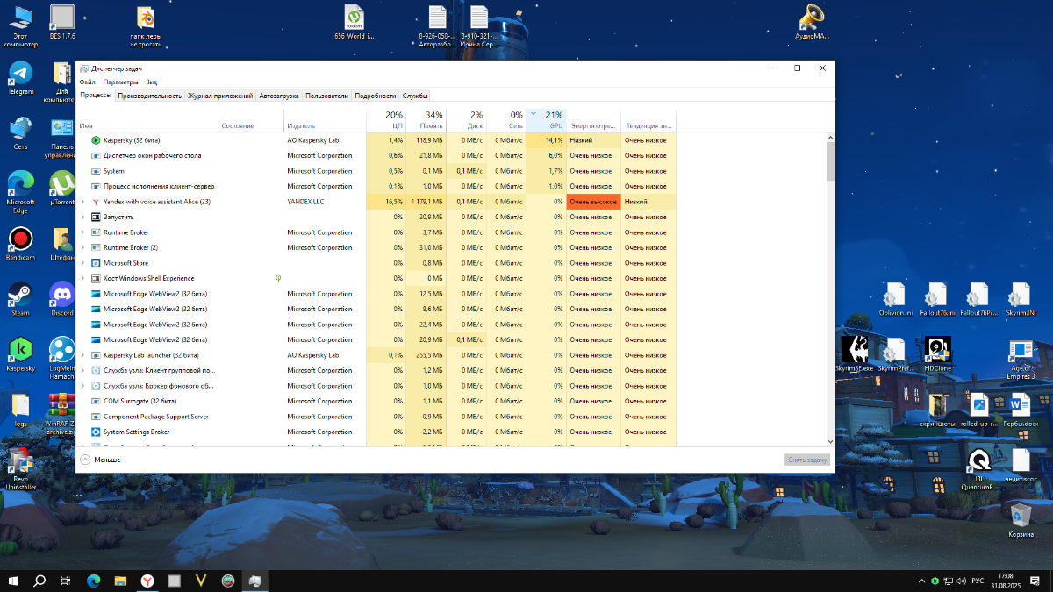
Task: Select the 656_World torrent file icon
Action: point(355,23)
